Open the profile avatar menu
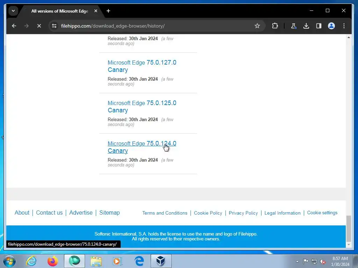Screen dimensions: 358x268 pyautogui.click(x=331, y=26)
